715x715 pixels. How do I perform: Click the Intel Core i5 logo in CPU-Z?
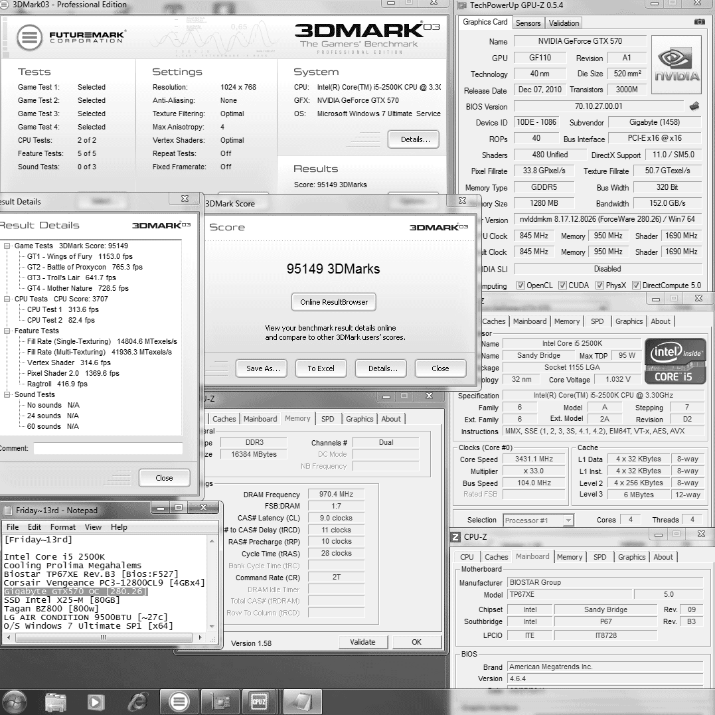pyautogui.click(x=675, y=361)
